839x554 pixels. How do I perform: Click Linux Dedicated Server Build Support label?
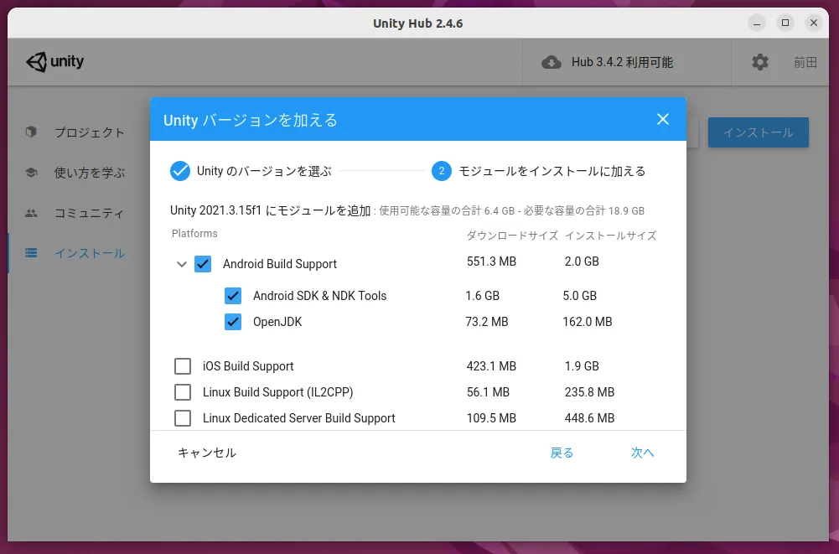click(298, 418)
